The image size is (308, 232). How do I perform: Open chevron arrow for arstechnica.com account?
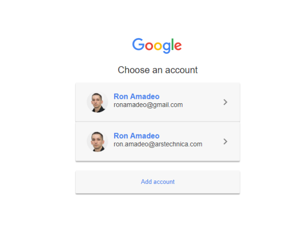tap(225, 141)
